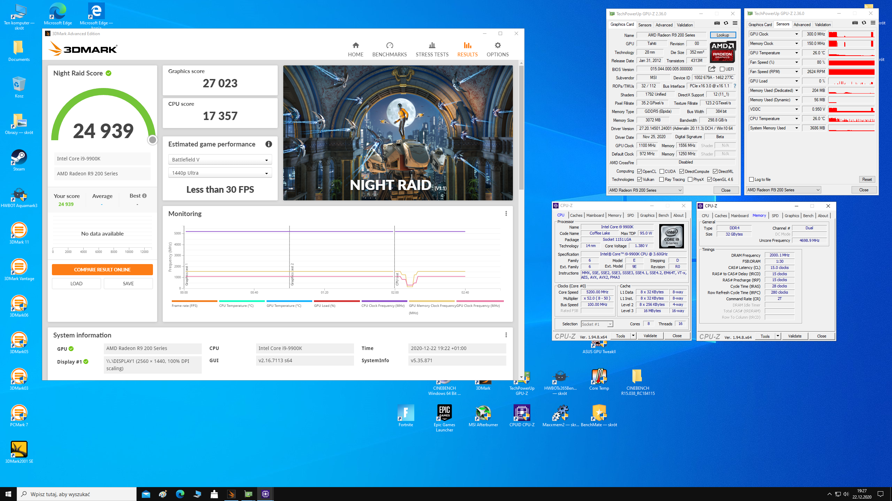Viewport: 892px width, 501px height.
Task: Switch to the Advanced tab in GPU-Z Graphics Card window
Action: click(664, 25)
